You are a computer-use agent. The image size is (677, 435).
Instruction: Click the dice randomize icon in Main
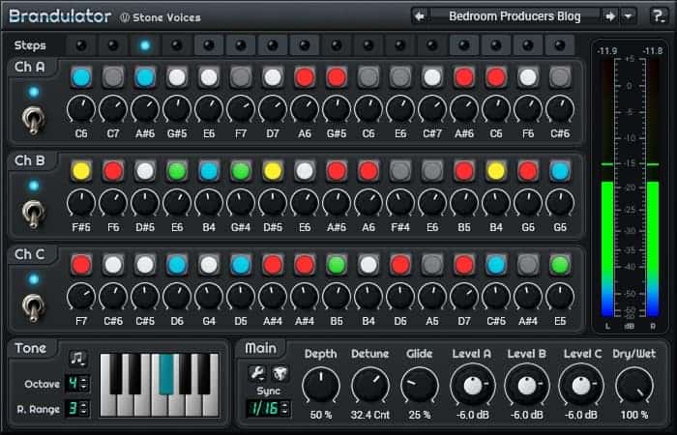coord(279,372)
